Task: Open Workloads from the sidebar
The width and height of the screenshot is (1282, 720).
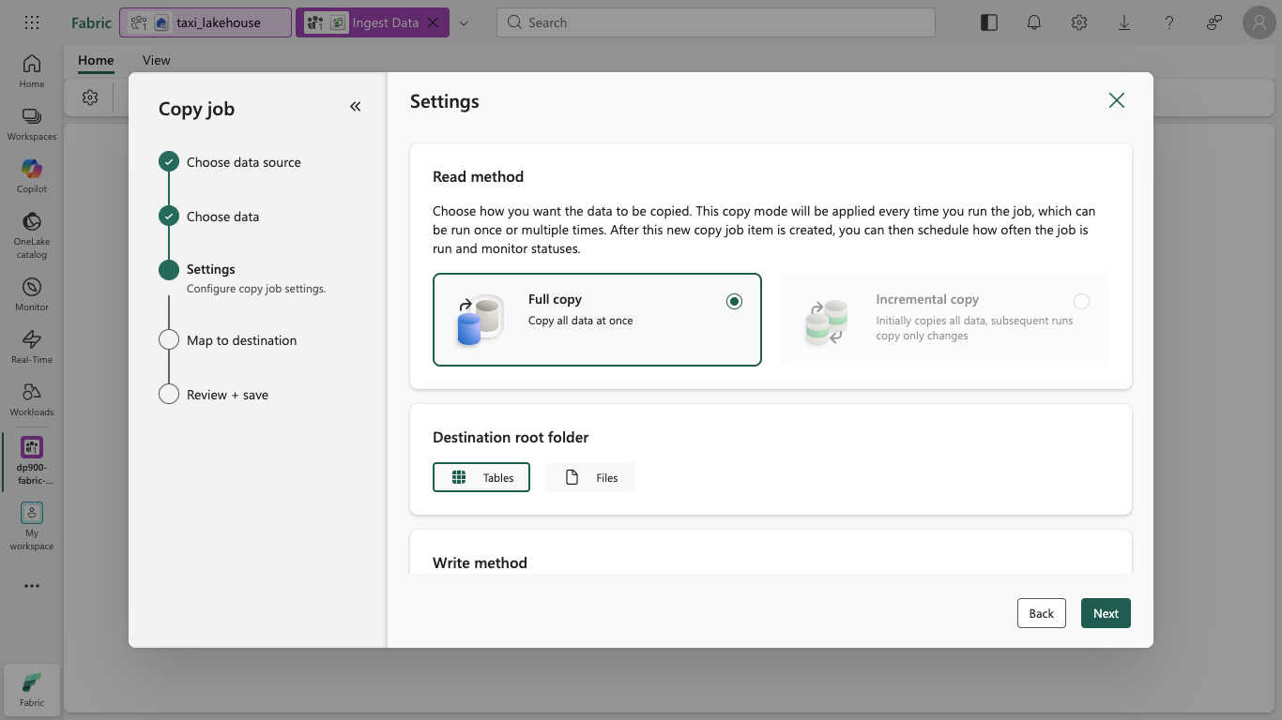Action: pos(32,399)
